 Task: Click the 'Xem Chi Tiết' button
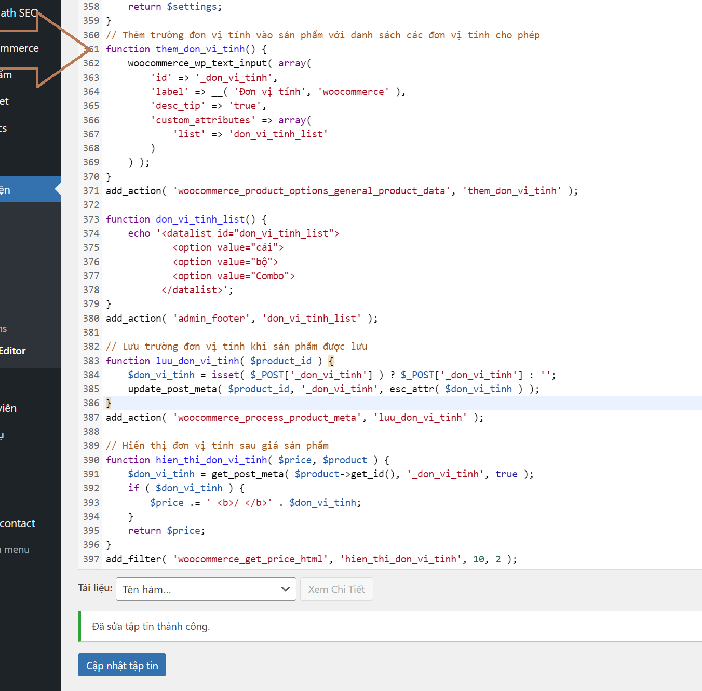pyautogui.click(x=336, y=589)
